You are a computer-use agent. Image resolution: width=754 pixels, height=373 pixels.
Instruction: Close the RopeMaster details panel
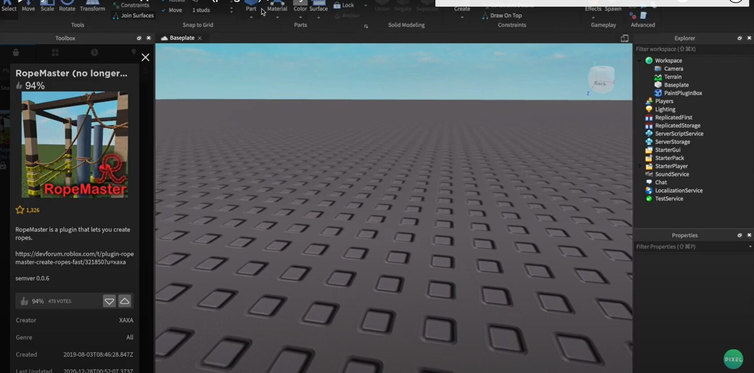145,57
